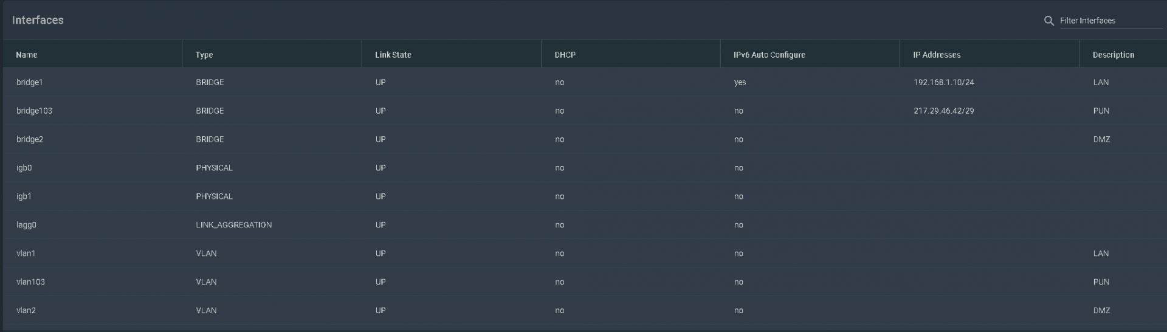Open the vlan2 interface entry
This screenshot has height=332, width=1167.
583,311
